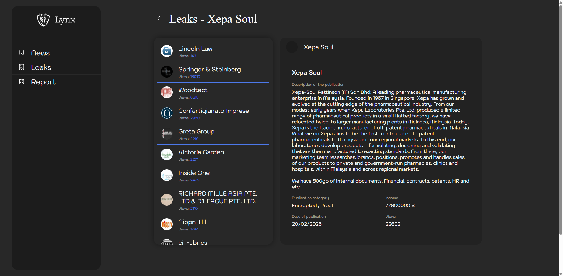Click the Confartigianato Imprese circular logo
The image size is (563, 276).
point(167,113)
